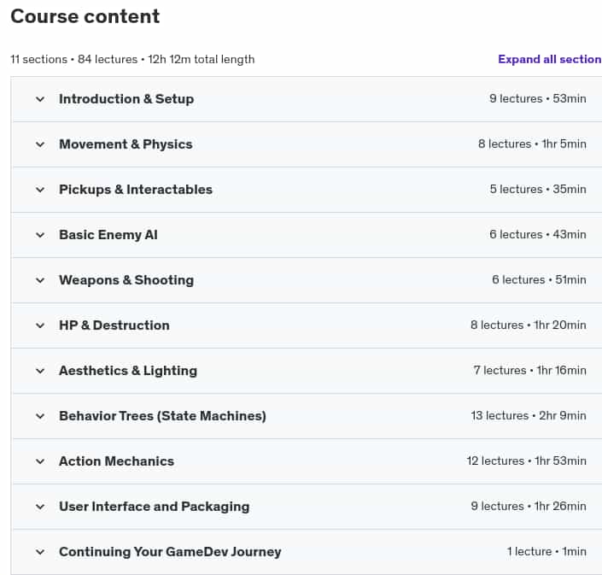602x575 pixels.
Task: Expand chevron beside Weapons & Shooting
Action: pyautogui.click(x=40, y=280)
